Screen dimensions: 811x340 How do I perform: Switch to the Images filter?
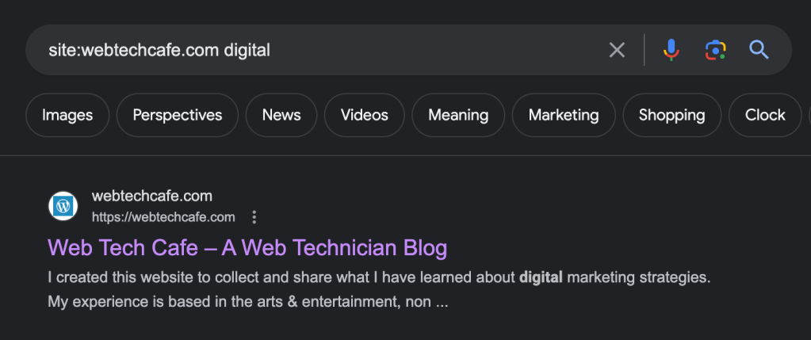67,115
